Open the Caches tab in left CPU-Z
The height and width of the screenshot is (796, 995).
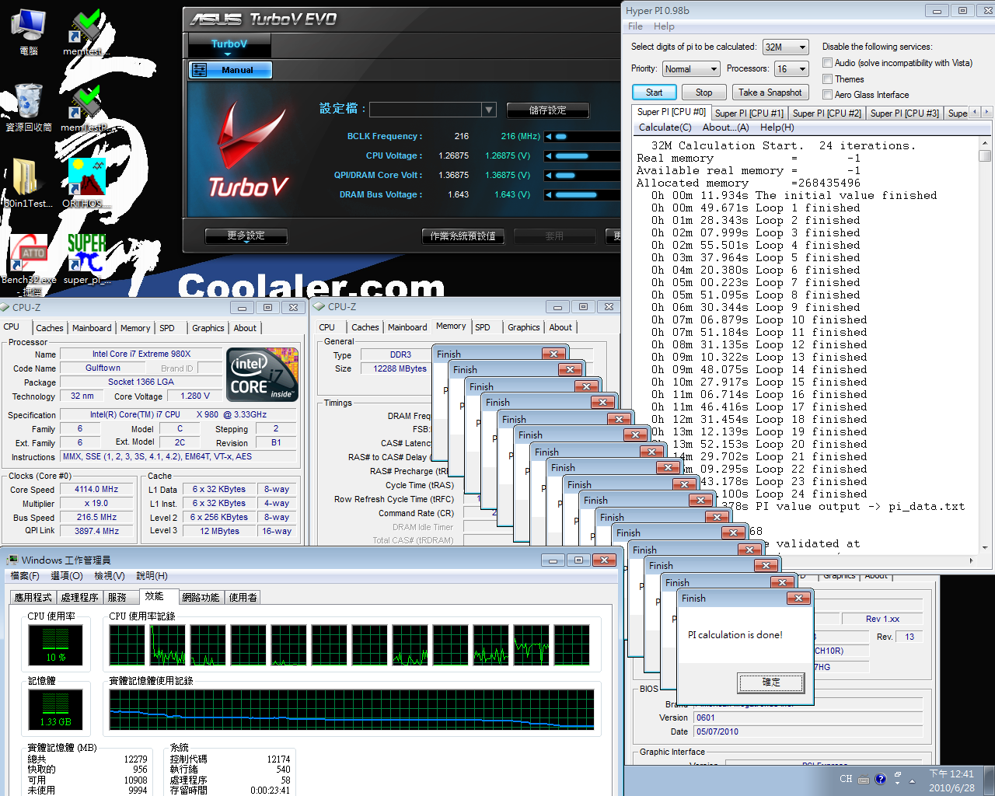(49, 328)
